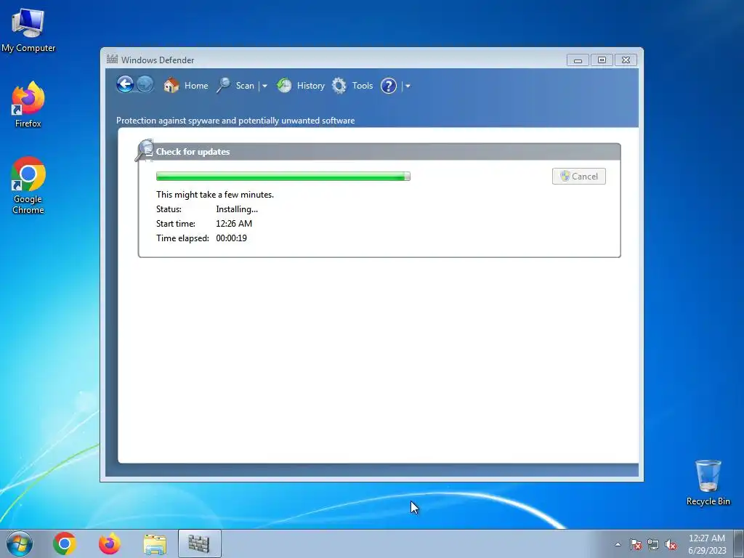Select the My Computer desktop icon
Viewport: 744px width, 558px height.
28,30
